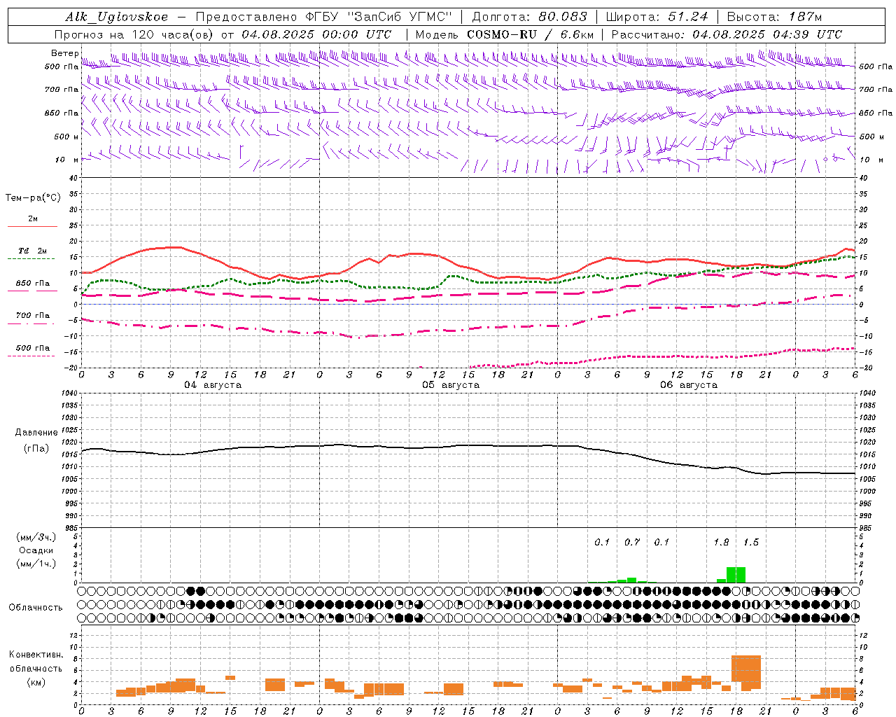
Task: Click the Ветер wind panel label
Action: [x=64, y=53]
